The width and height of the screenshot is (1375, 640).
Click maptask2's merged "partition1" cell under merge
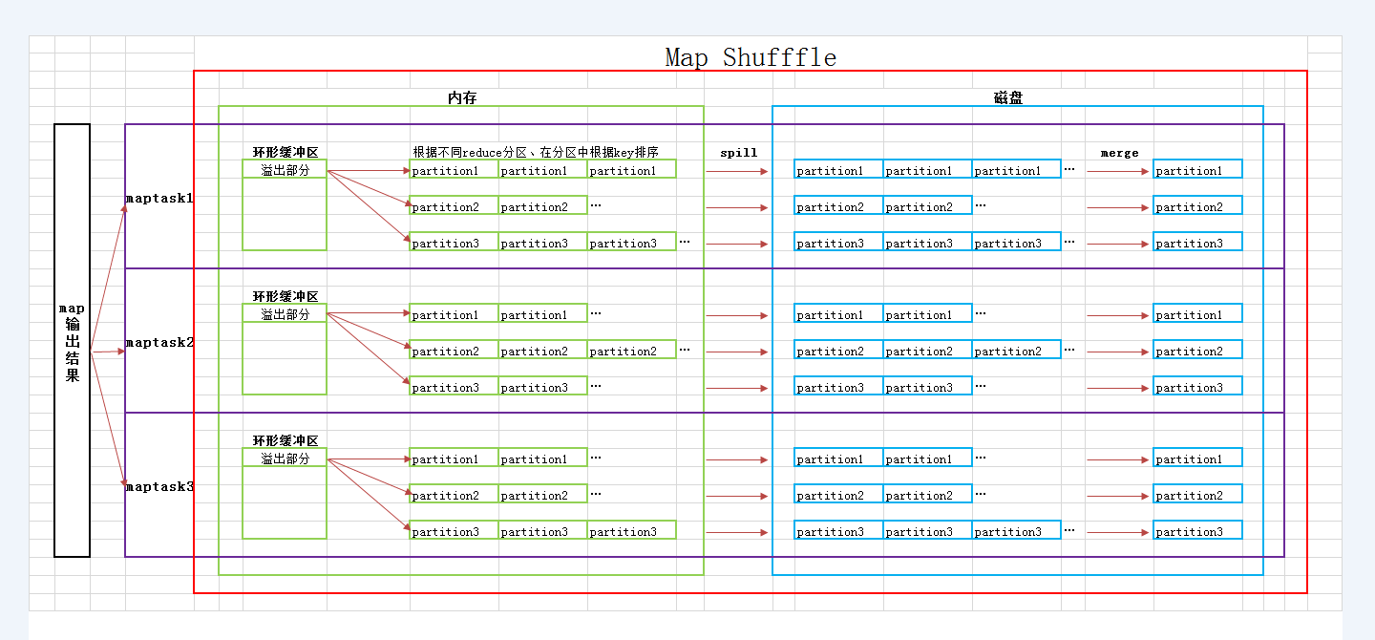[x=1197, y=314]
